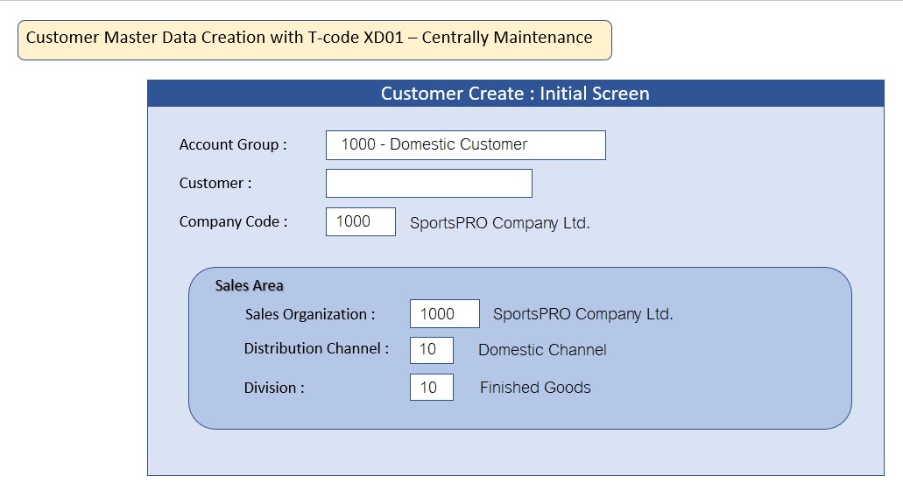This screenshot has height=490, width=903.
Task: Click the 'Sales Organization :' label
Action: point(310,314)
